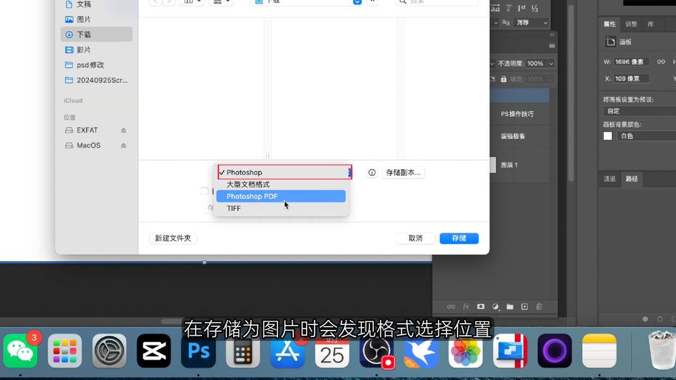Click the 图层 1 layer thumbnail
This screenshot has height=380, width=676.
[493, 165]
